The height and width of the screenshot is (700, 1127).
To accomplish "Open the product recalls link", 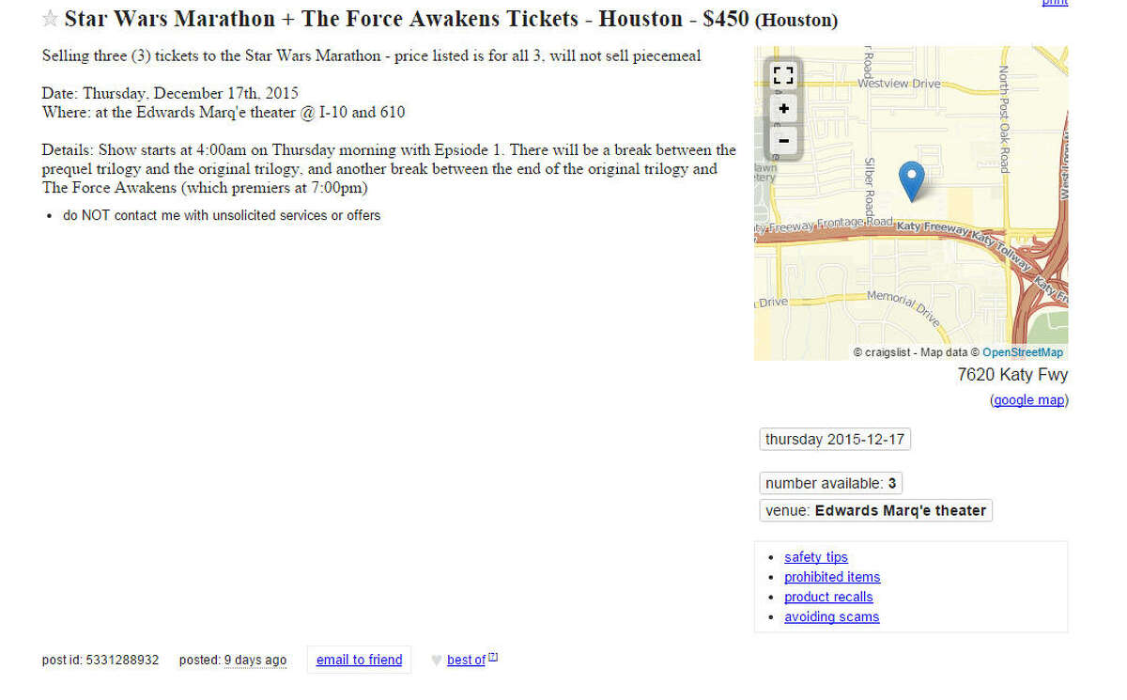I will click(828, 597).
